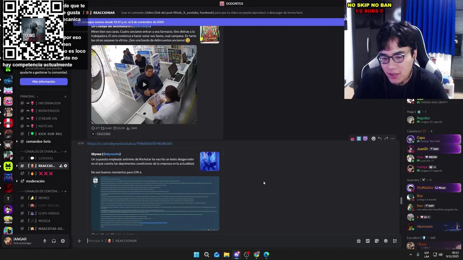Open JuanDi's profile in member list
The height and width of the screenshot is (260, 463).
433,149
